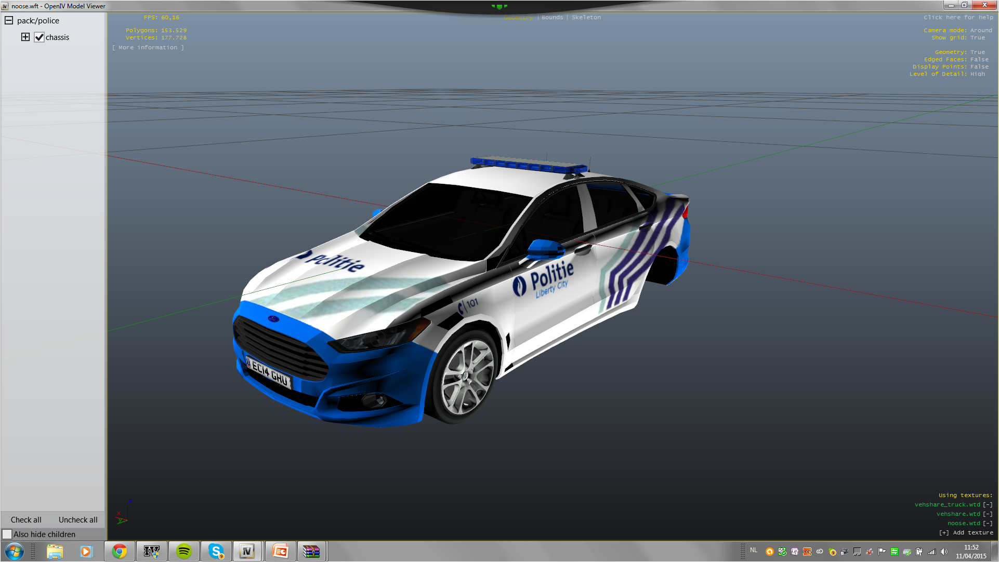Click Add texture link
Image resolution: width=999 pixels, height=562 pixels.
pyautogui.click(x=966, y=532)
